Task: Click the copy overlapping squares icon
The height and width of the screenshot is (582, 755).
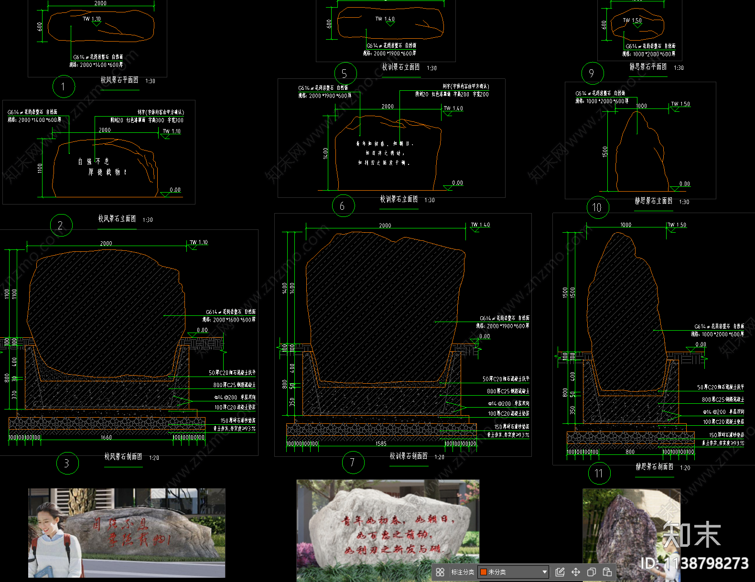Action: [x=592, y=572]
